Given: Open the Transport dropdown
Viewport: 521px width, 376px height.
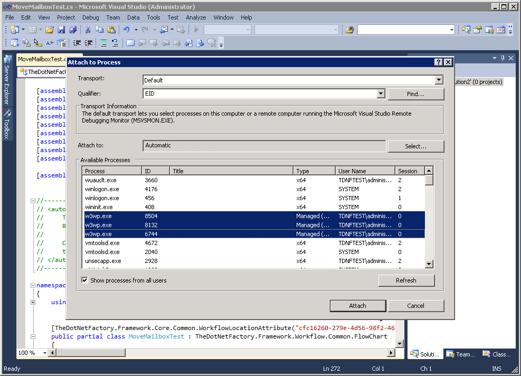Looking at the screenshot, I should coord(439,80).
